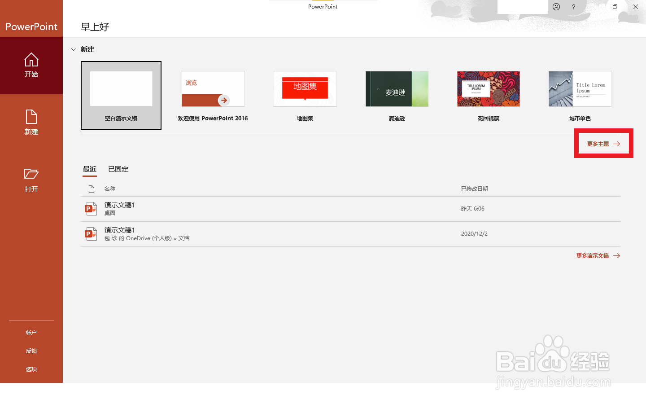Open the 选项 menu item
The height and width of the screenshot is (404, 646).
(x=31, y=369)
